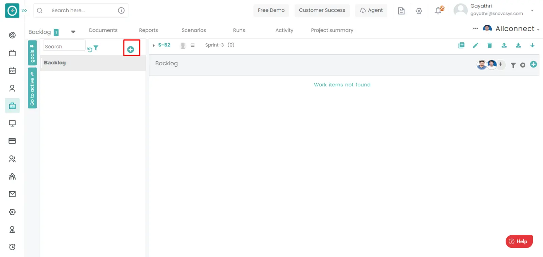Reset the sprint search with refresh icon
This screenshot has width=543, height=257.
90,49
